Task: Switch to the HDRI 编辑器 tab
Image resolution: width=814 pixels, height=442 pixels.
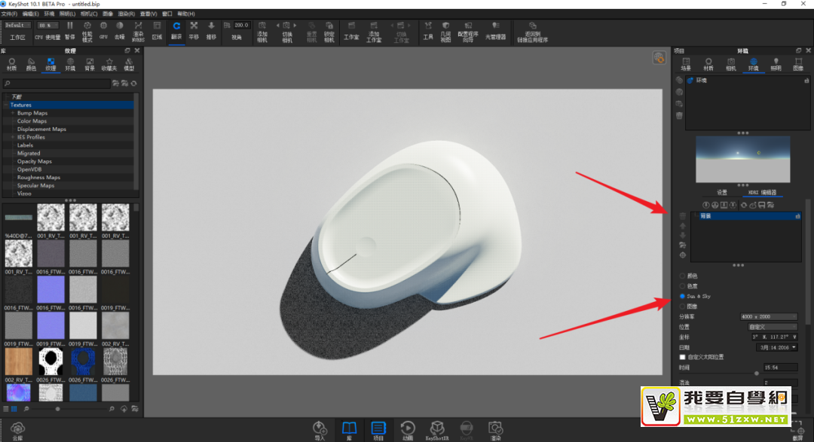Action: click(x=762, y=193)
